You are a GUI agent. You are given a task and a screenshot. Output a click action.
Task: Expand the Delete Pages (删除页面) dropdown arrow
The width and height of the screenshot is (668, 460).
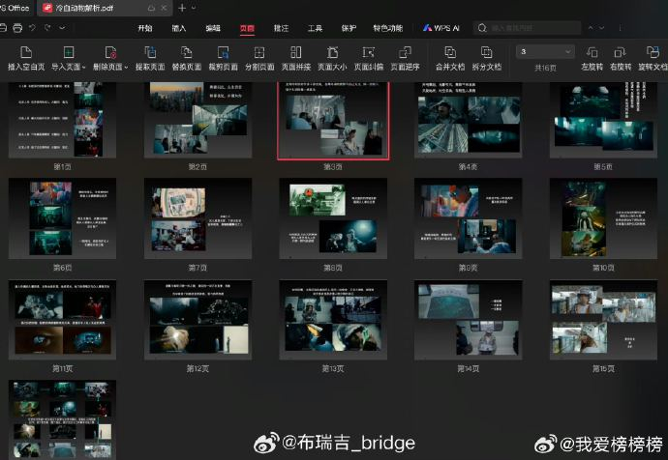126,68
